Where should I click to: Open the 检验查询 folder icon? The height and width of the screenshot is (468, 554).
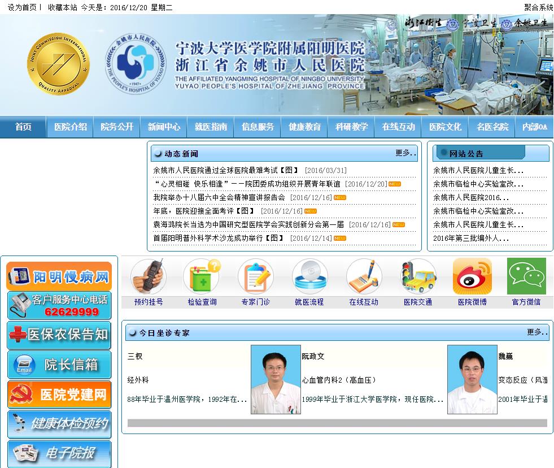coord(202,276)
